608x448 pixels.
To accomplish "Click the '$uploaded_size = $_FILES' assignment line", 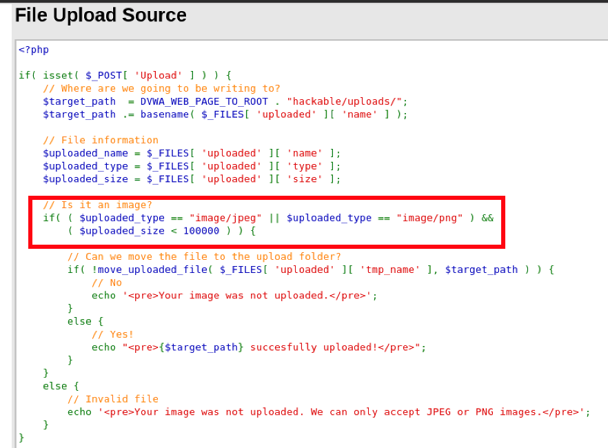I will click(x=192, y=179).
